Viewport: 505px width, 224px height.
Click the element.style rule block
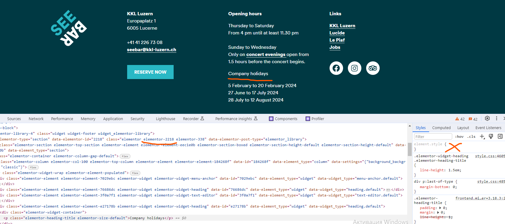pyautogui.click(x=459, y=146)
